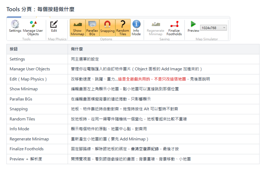Viewport: 266px width, 170px height.
Task: Click the "Tools 分頁：每個按鈕做什麼" heading
Action: coord(41,9)
